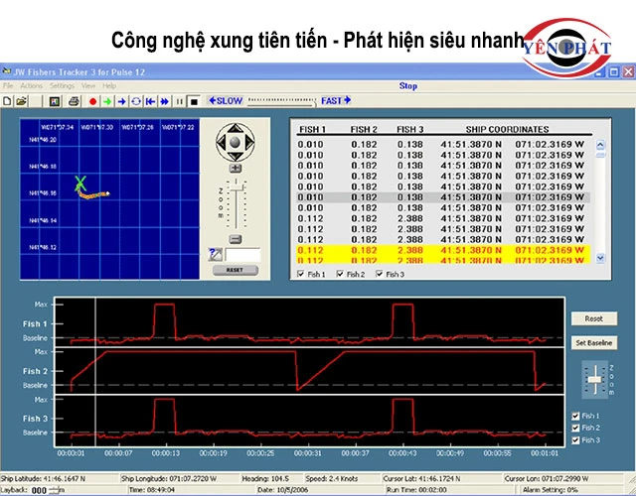Click the green arrow play icon
This screenshot has width=636, height=496.
pos(107,101)
